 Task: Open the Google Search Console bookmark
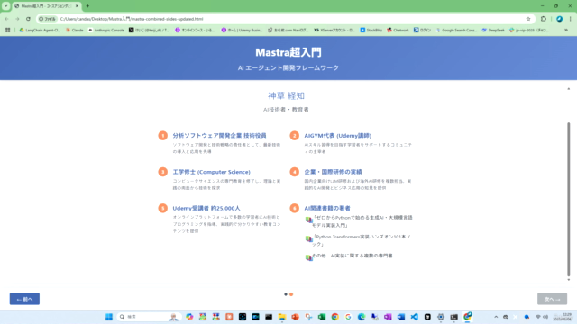(x=456, y=30)
